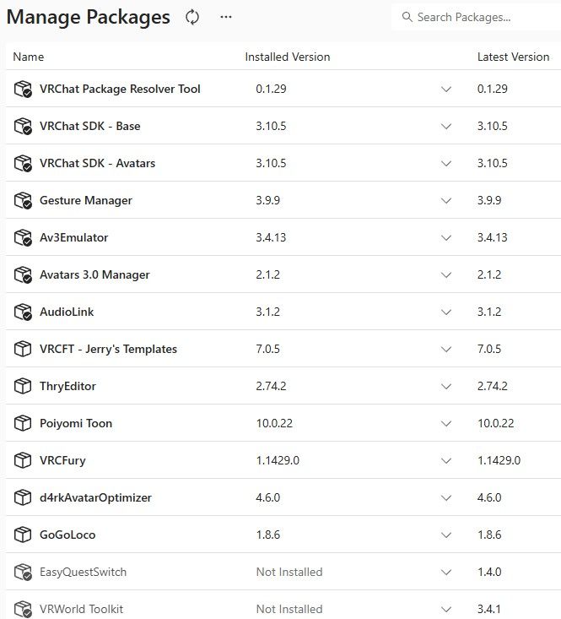The height and width of the screenshot is (619, 561).
Task: Select the VRCFT - Jerry's Templates row
Action: 283,349
